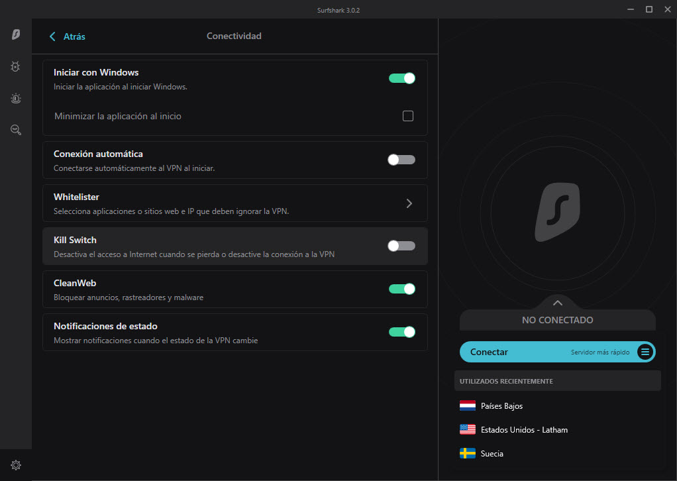Click UTILIZADOS RECIENTEMENTE header

[x=506, y=381]
